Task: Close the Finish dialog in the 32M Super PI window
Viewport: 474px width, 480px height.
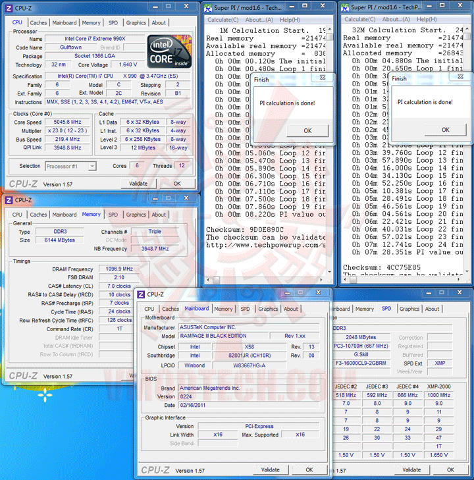Action: 461,76
